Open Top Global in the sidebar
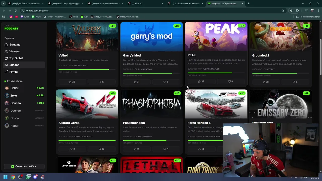The width and height of the screenshot is (322, 181). tap(24, 58)
